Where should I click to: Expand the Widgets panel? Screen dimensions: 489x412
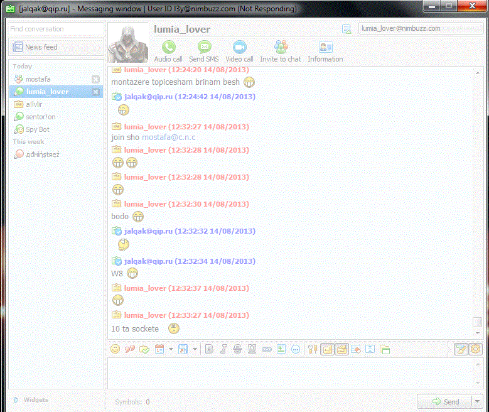pyautogui.click(x=16, y=400)
